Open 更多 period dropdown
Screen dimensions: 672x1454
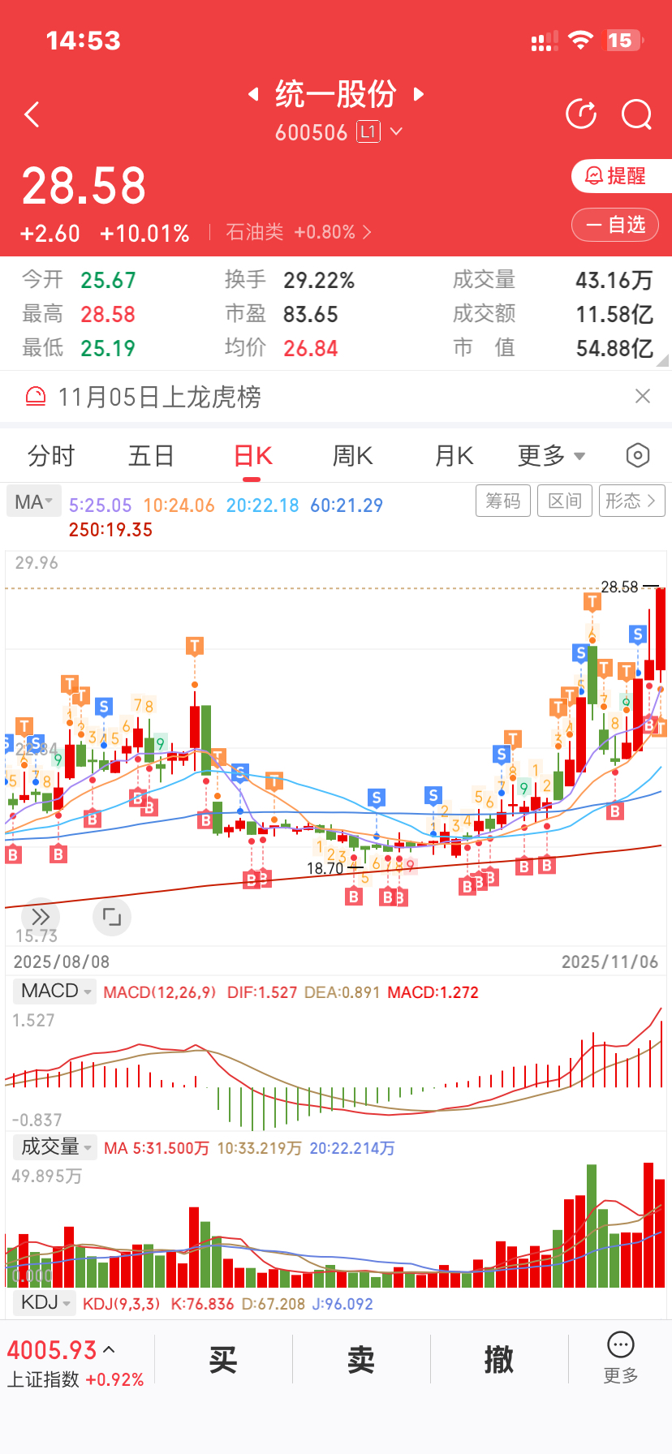(552, 456)
